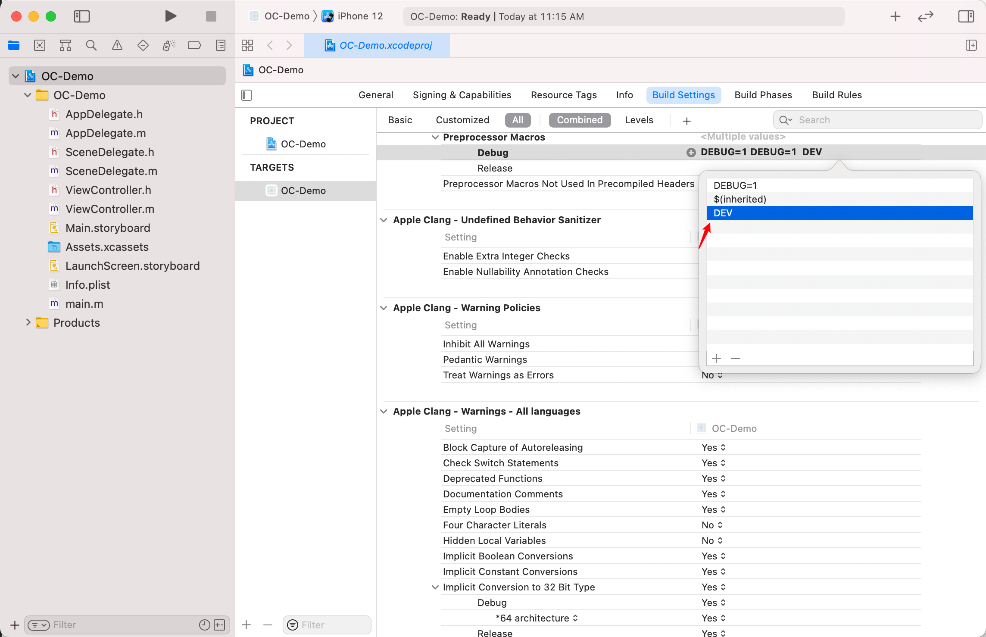Open the Issue navigator warning icon

coord(117,45)
